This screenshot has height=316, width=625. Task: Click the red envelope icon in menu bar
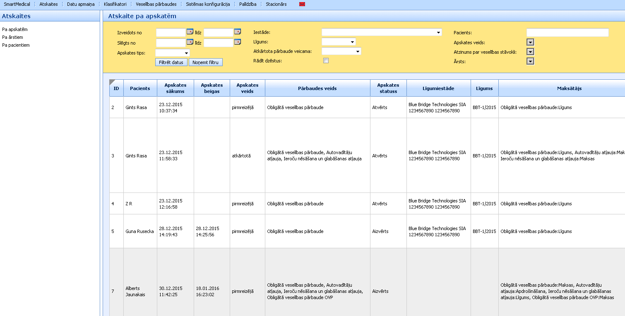click(x=302, y=4)
